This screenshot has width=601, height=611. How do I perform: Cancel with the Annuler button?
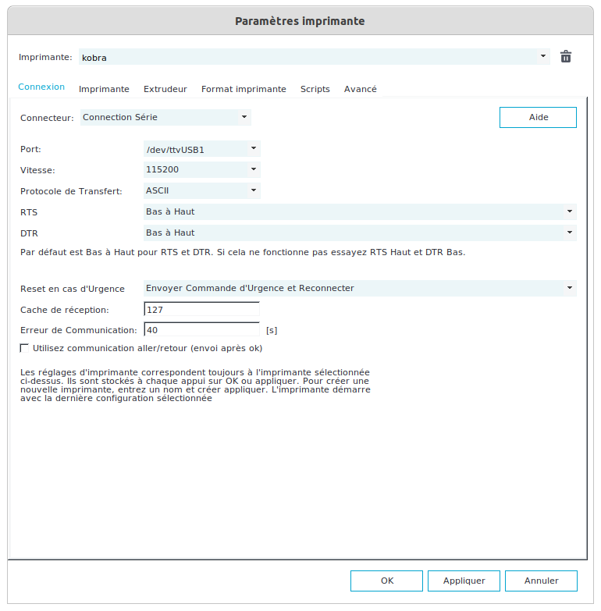541,581
